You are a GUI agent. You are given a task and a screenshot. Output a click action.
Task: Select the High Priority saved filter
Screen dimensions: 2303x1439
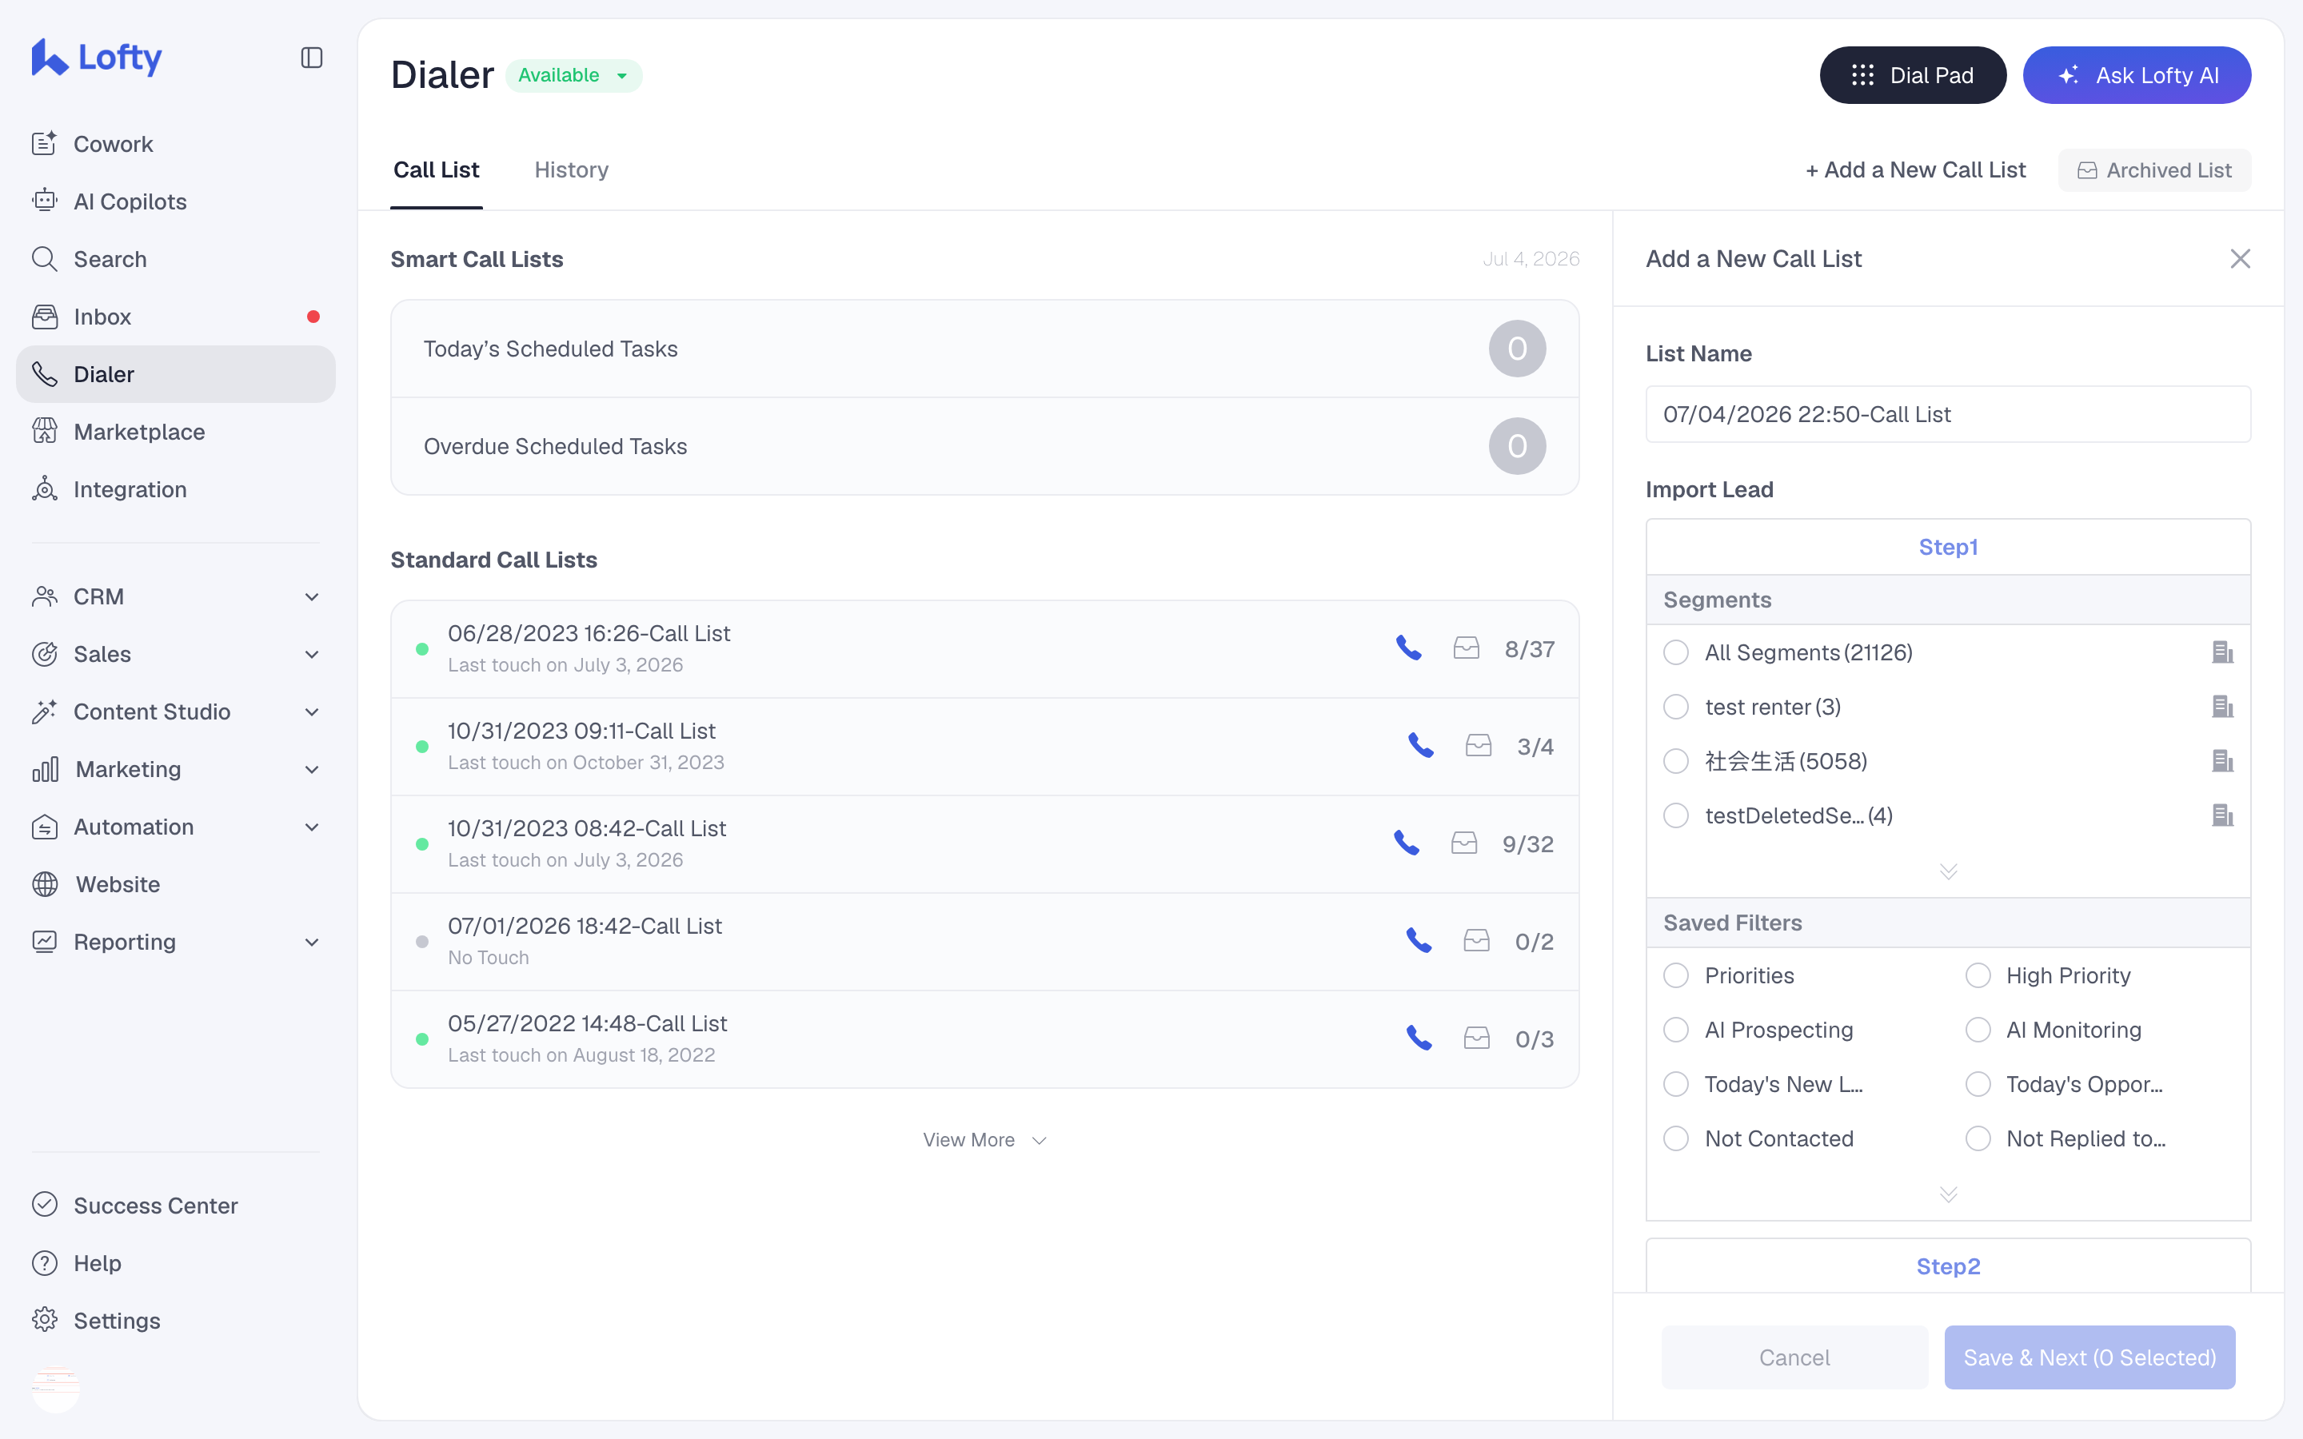(x=1978, y=975)
